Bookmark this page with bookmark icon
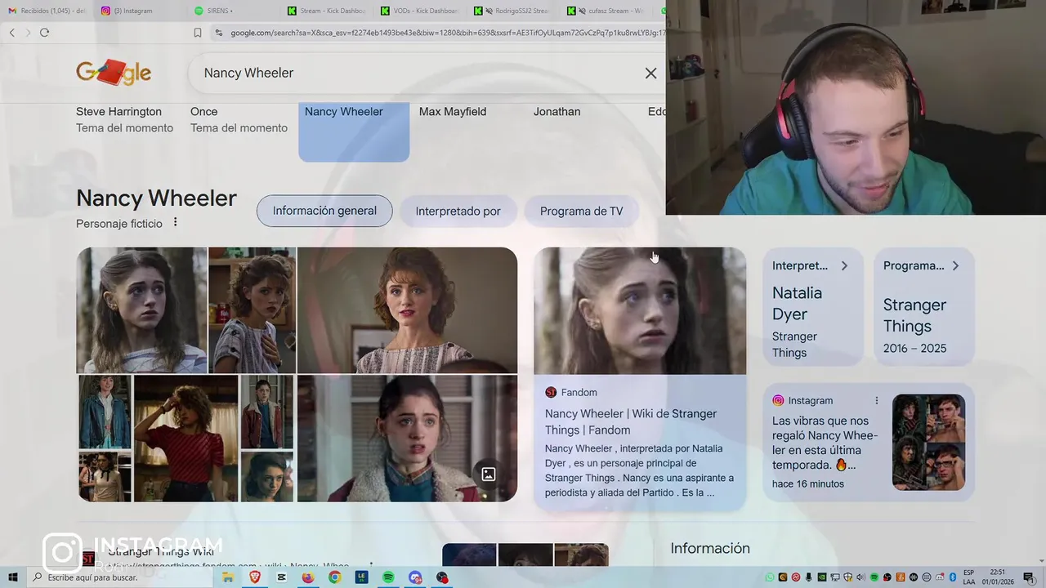 tap(198, 33)
